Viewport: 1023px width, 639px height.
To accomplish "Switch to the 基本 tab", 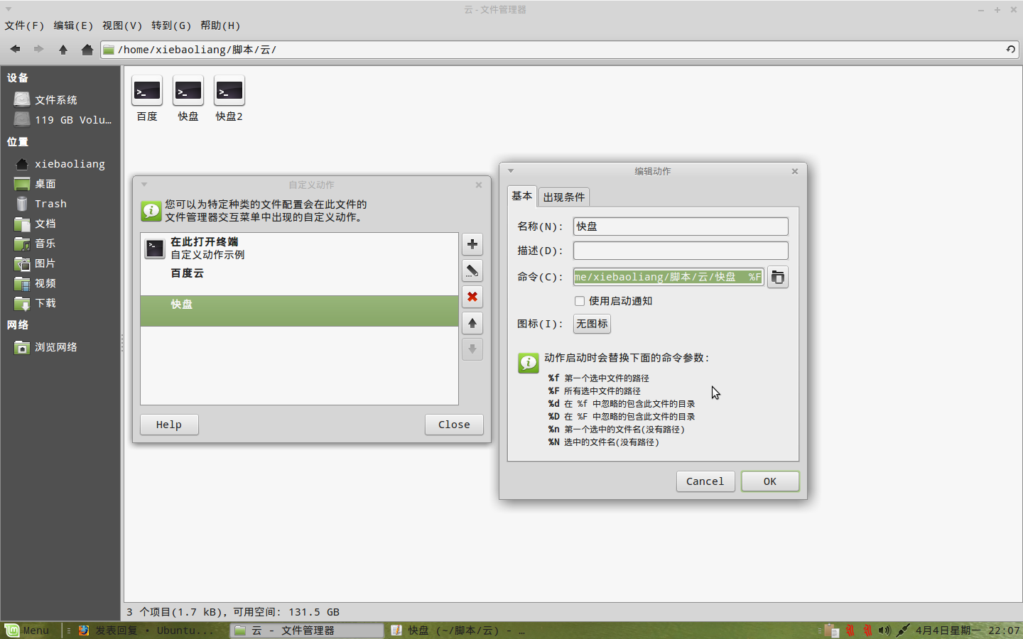I will click(522, 196).
